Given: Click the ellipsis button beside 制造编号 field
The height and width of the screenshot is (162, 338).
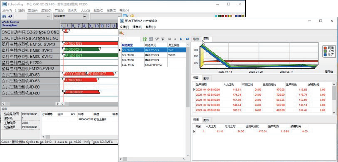Looking at the screenshot, I should coord(85,16).
